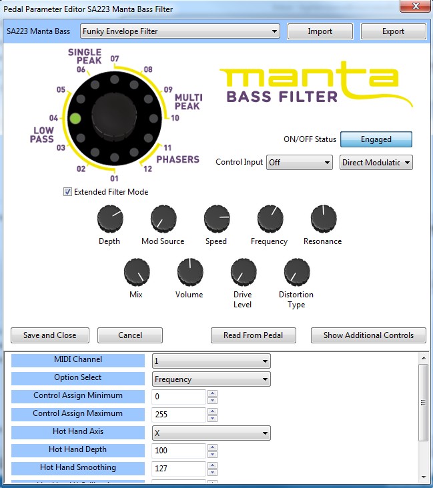Screen dimensions: 433x488
Task: Decrease Hot Hand Depth with down arrow
Action: pos(212,455)
